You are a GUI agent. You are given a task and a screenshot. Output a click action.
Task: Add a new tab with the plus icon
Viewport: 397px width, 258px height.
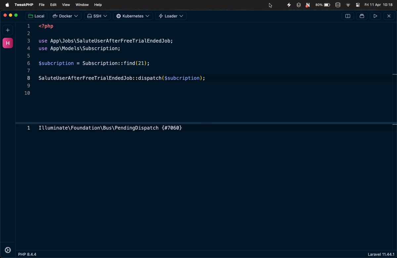tap(8, 30)
